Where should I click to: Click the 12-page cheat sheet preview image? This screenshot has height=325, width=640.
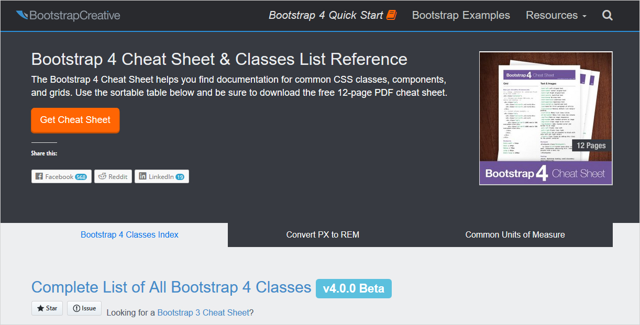click(x=546, y=118)
